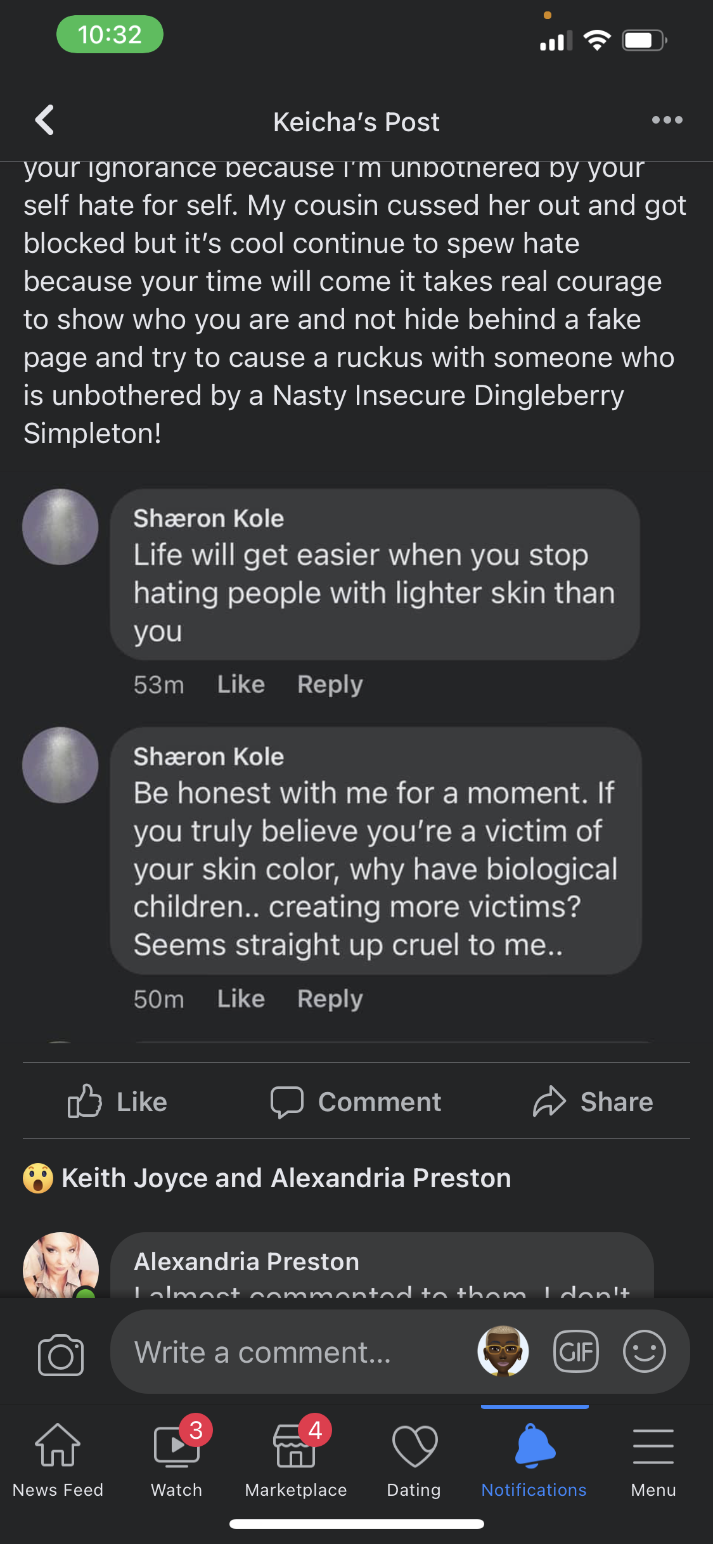Tap the avatar sticker icon in the comment box
The width and height of the screenshot is (713, 1544).
click(503, 1351)
